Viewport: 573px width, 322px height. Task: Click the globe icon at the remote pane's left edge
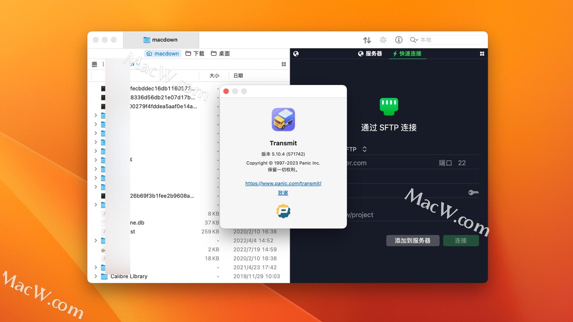[295, 54]
